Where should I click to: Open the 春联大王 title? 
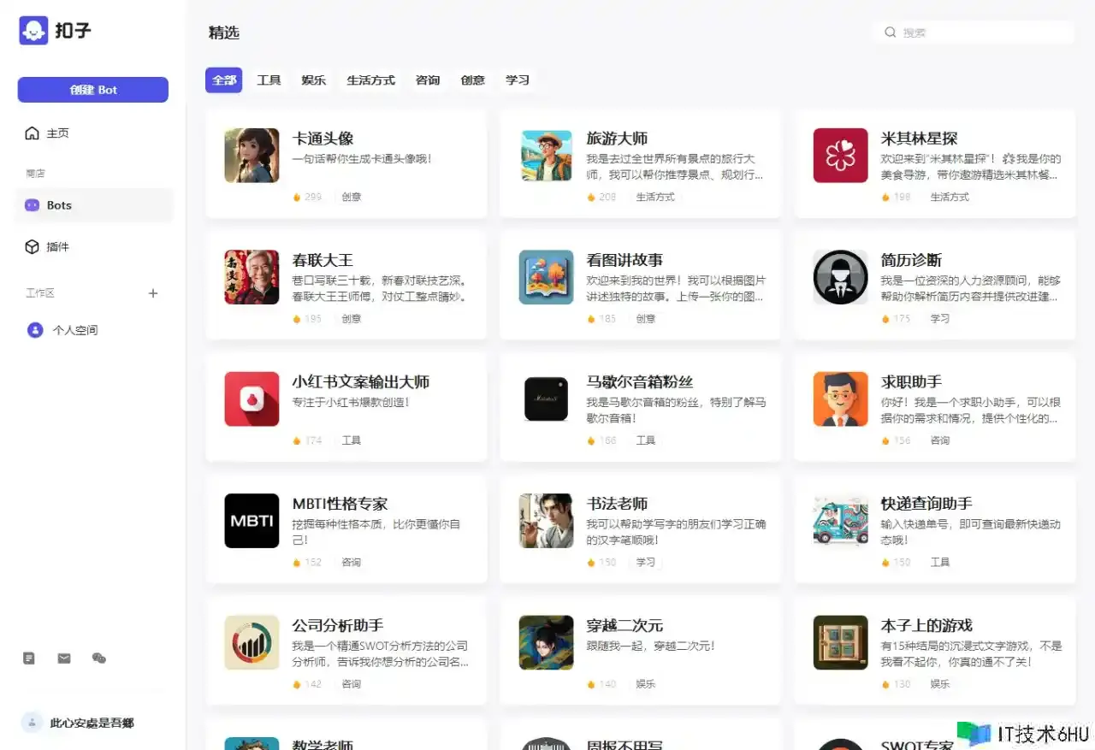point(323,260)
